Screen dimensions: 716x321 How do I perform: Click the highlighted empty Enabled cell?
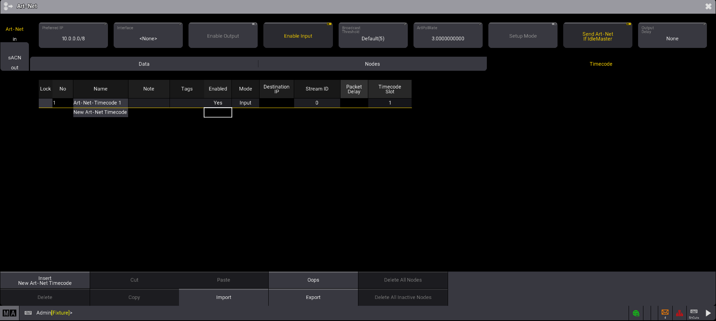click(218, 113)
